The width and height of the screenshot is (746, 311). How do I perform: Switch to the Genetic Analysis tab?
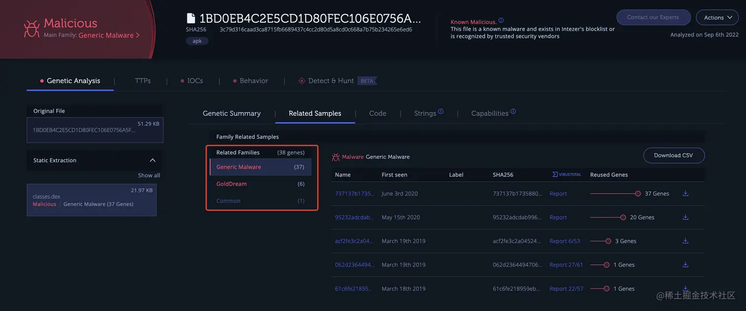[x=70, y=81]
